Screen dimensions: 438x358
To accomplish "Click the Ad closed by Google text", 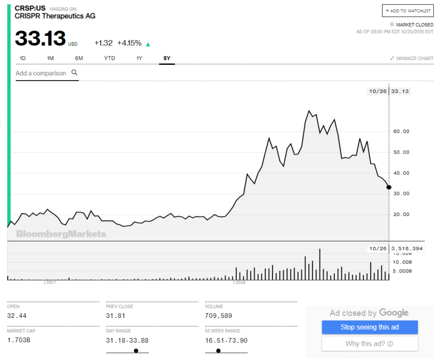I will [x=369, y=313].
